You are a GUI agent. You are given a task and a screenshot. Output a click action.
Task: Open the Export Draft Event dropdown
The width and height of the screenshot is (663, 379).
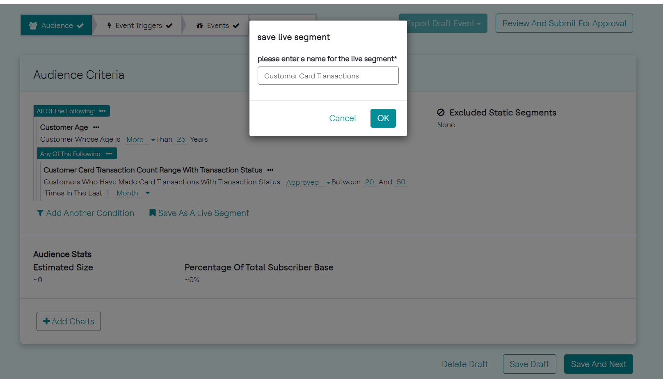(x=443, y=23)
